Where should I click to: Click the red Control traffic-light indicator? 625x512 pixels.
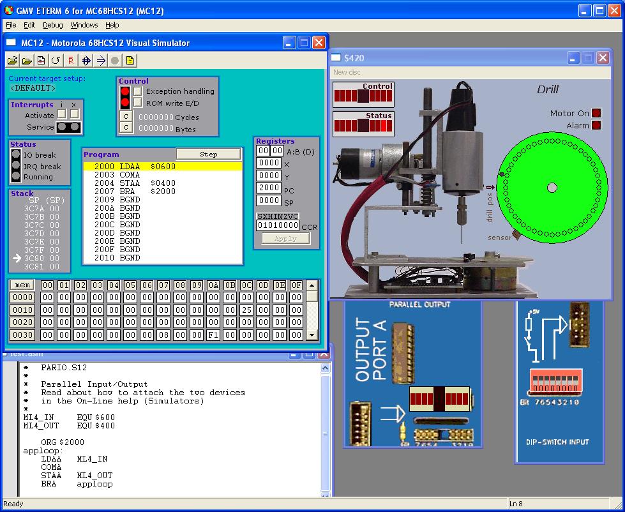point(125,97)
